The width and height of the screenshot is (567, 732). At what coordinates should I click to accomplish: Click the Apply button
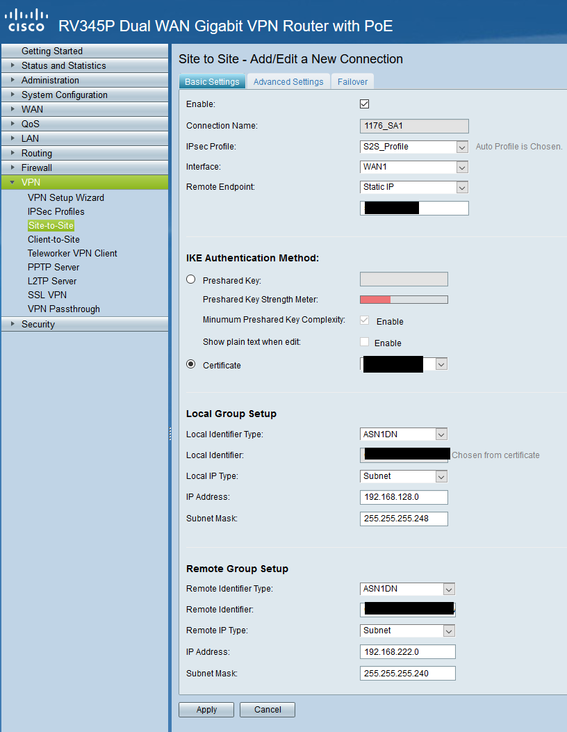click(x=206, y=709)
